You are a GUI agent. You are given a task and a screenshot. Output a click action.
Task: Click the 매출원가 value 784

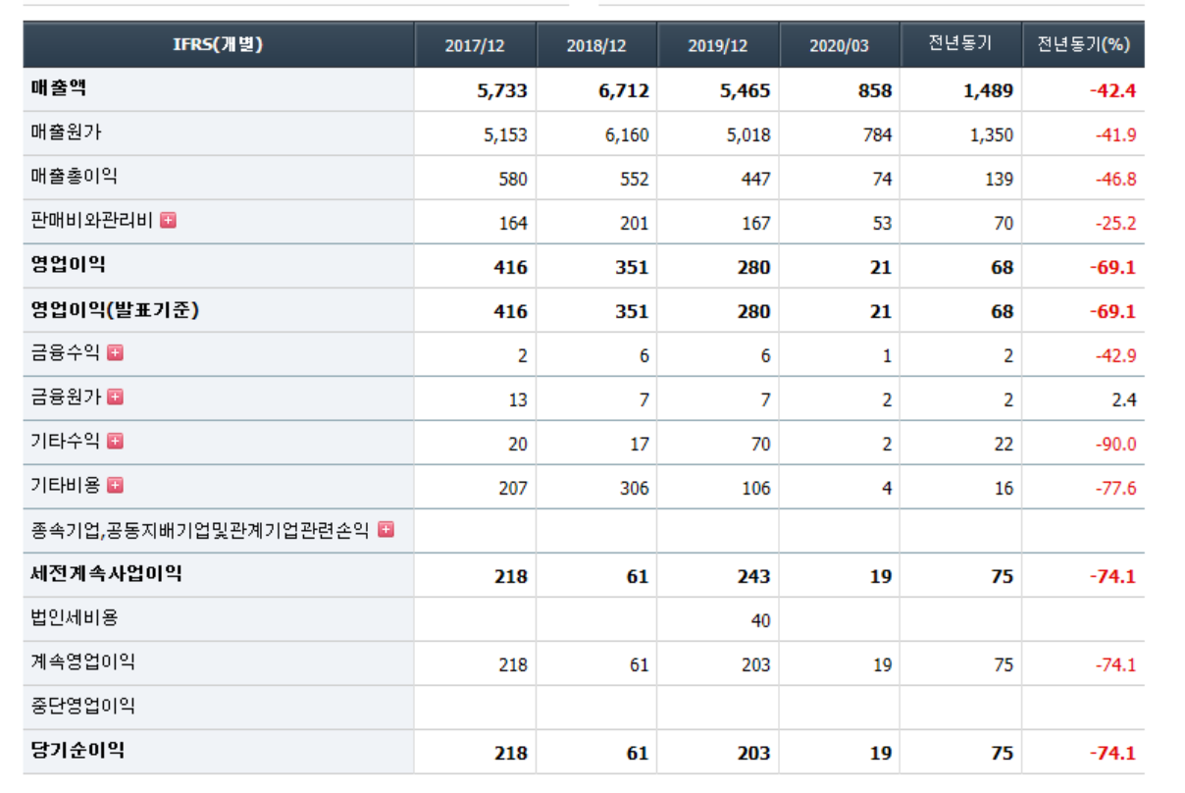877,135
